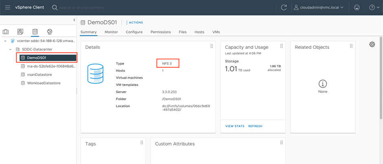Open dashboard settings gear icon

[372, 44]
